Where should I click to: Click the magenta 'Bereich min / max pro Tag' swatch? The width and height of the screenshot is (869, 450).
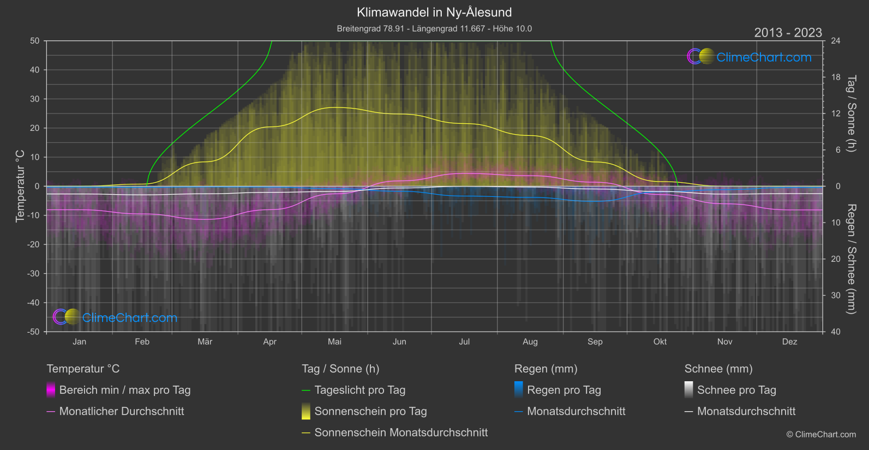[x=51, y=390]
